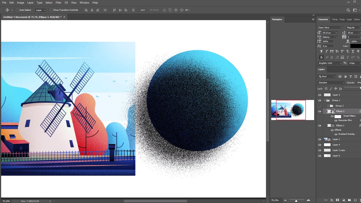
Task: Hide Ellipse 1 layer with its eye icon
Action: click(320, 126)
